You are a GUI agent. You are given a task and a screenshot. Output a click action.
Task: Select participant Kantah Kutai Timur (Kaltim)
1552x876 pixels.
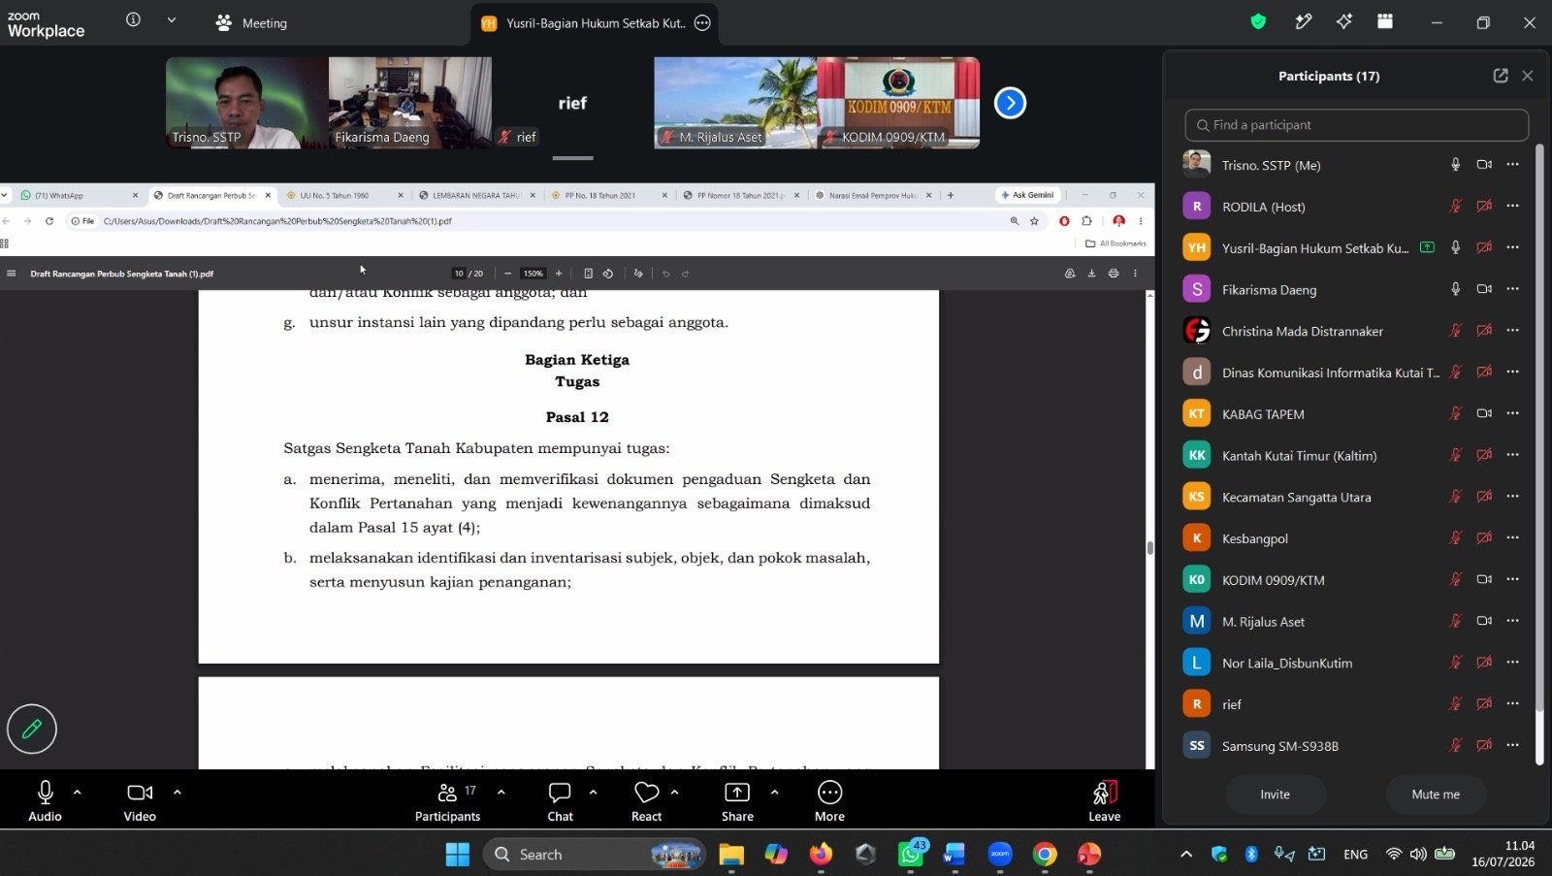click(1299, 455)
